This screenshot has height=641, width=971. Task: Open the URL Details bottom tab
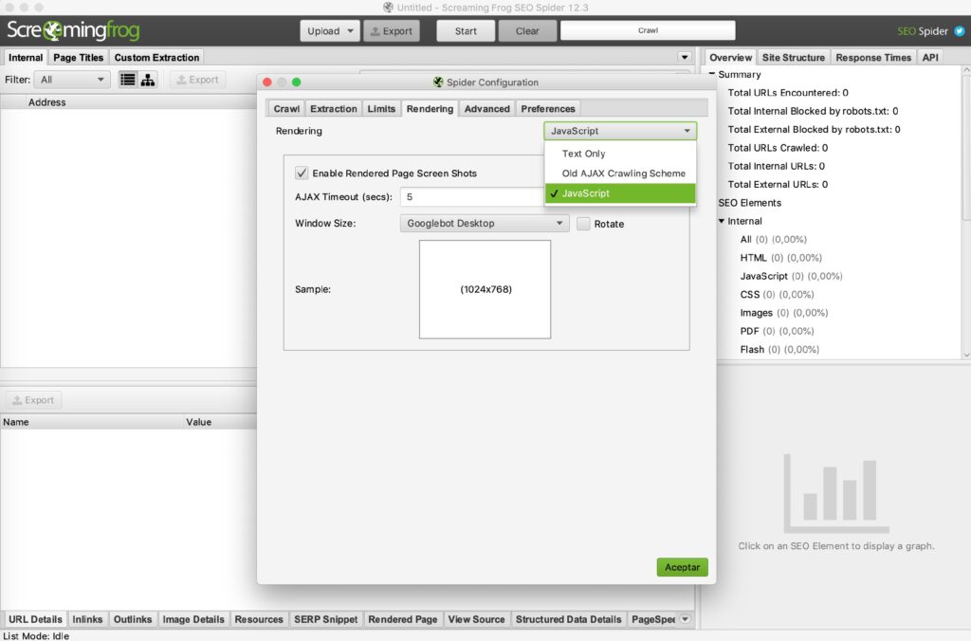35,618
